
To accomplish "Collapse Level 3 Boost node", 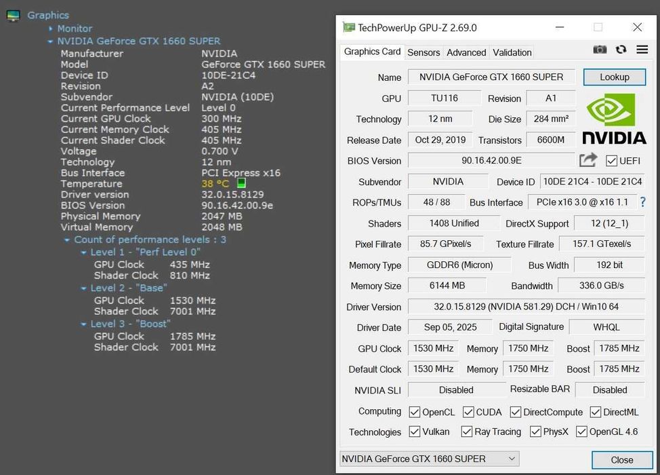I will pos(83,324).
